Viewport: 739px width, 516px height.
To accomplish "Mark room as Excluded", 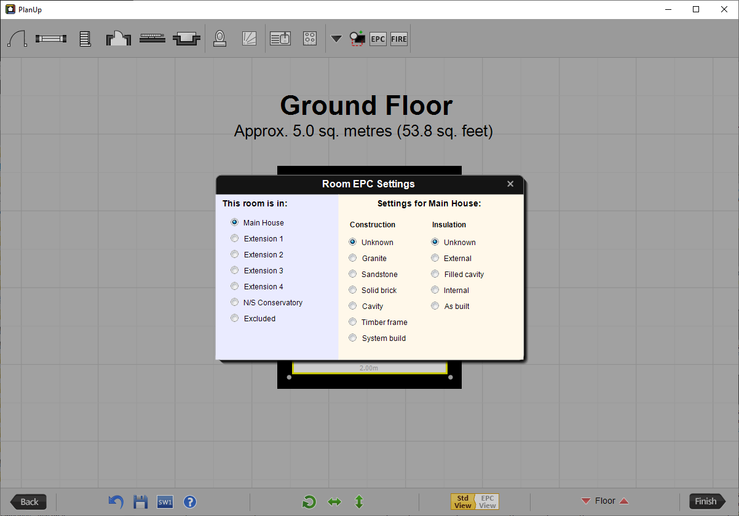I will pyautogui.click(x=234, y=318).
